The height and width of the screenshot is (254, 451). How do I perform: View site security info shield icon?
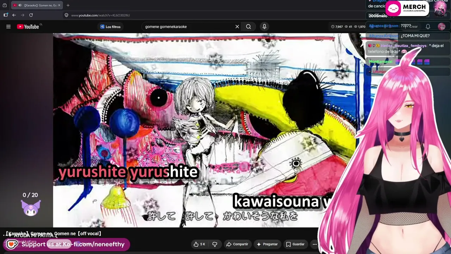(x=66, y=15)
